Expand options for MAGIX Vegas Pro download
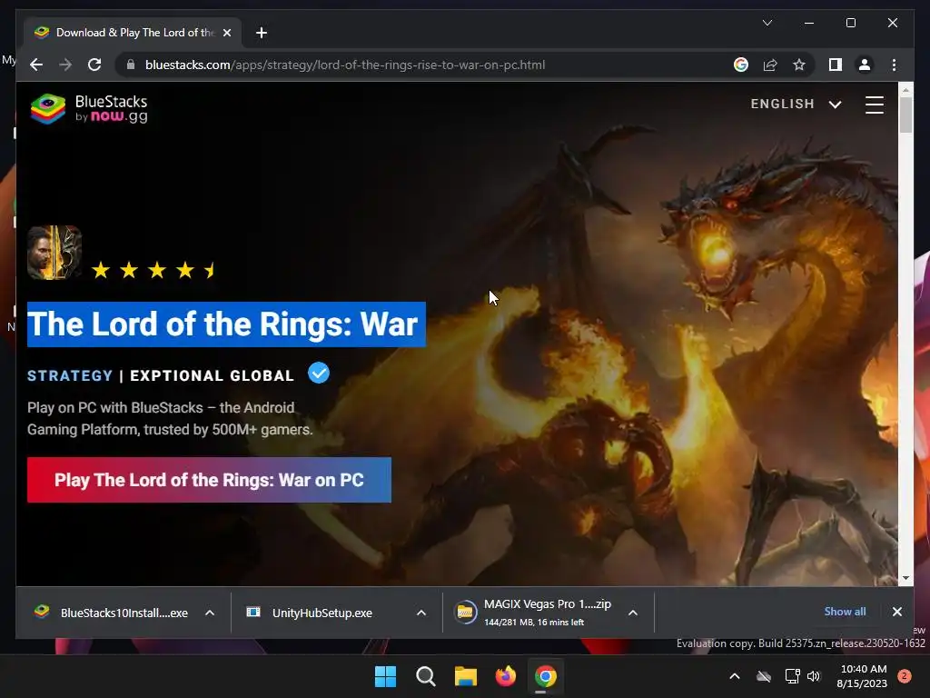Screen dimensions: 930x698 (x=633, y=613)
